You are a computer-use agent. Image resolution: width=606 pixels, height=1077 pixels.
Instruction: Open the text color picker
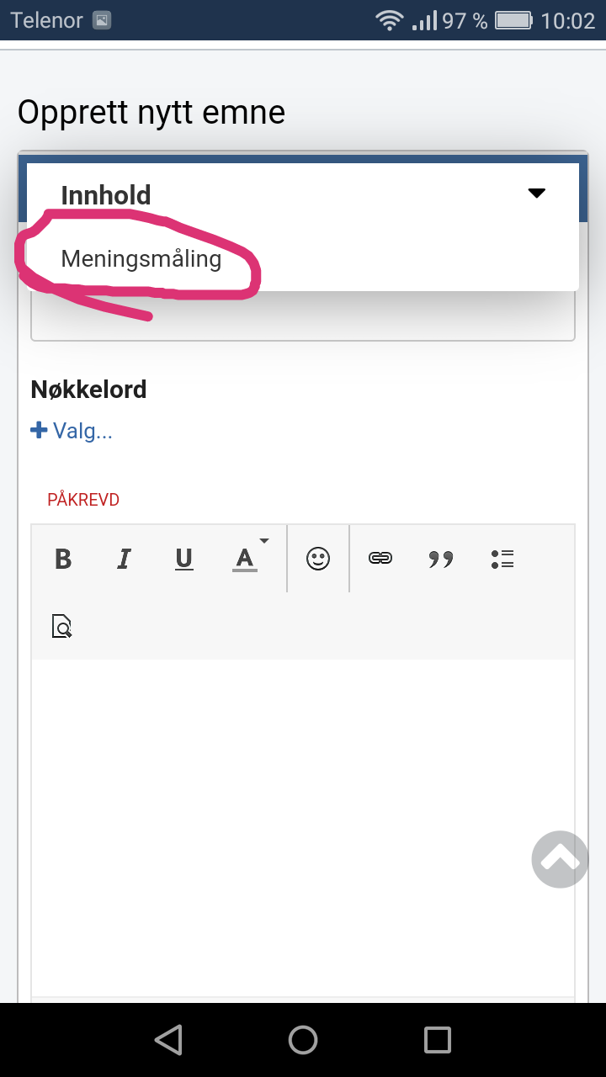[x=245, y=559]
